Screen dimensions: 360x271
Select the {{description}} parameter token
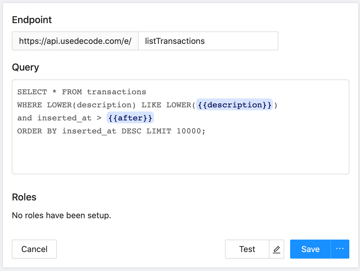pyautogui.click(x=234, y=105)
